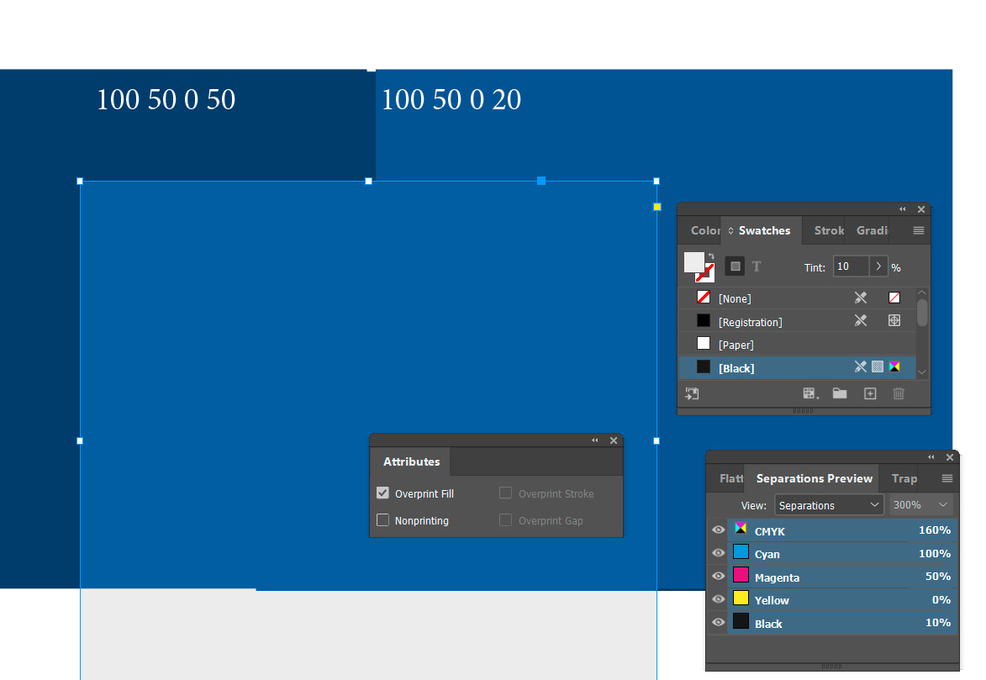This screenshot has width=986, height=680.
Task: Click add swatch to CC library icon
Action: coord(692,393)
